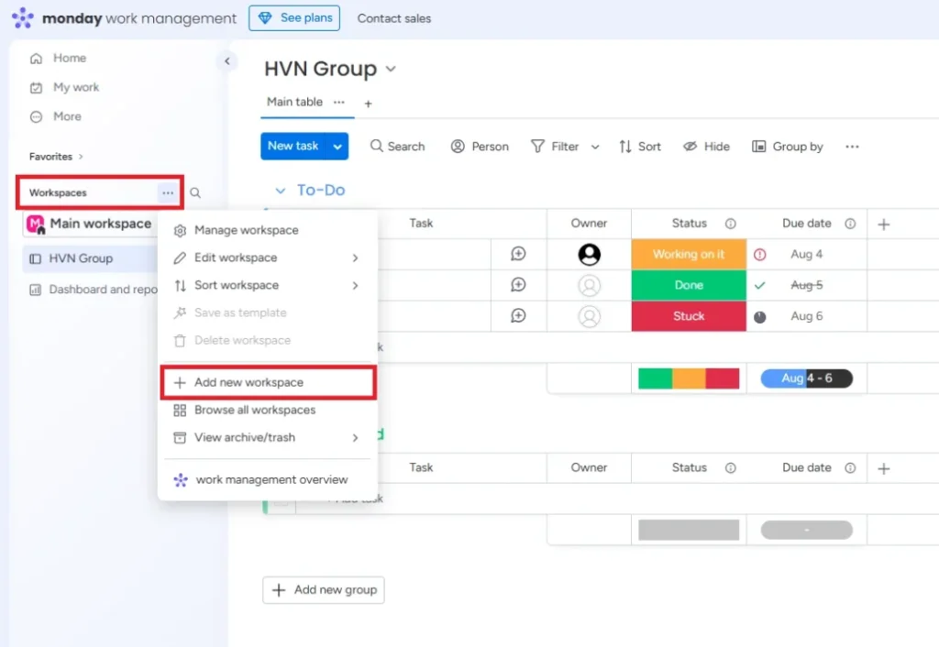Image resolution: width=939 pixels, height=647 pixels.
Task: Click the Workspaces three-dot menu button
Action: tap(168, 192)
